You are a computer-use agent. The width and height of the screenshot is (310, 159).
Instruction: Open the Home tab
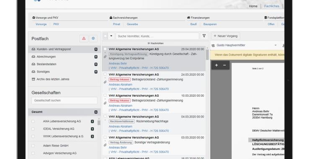click(253, 6)
